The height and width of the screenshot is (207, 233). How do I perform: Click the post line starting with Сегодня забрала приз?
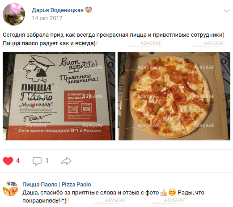[x=114, y=35]
